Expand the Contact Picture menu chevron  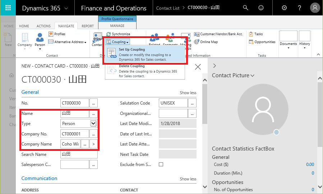(x=252, y=76)
